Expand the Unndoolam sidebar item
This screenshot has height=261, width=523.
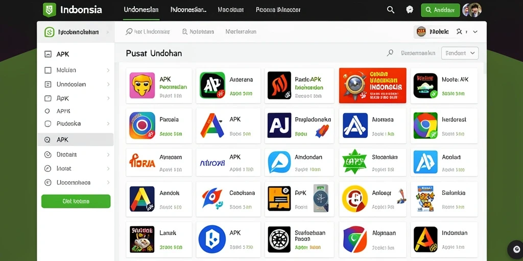tap(108, 85)
